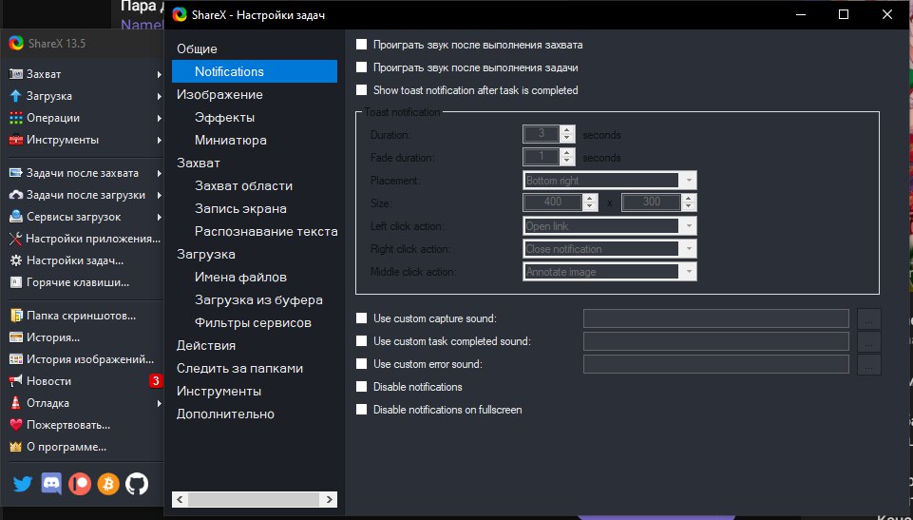Click the Загрузка upload arrow icon

click(16, 96)
